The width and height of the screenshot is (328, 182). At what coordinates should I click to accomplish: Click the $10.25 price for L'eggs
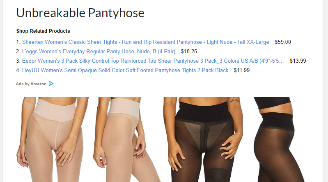(x=189, y=51)
